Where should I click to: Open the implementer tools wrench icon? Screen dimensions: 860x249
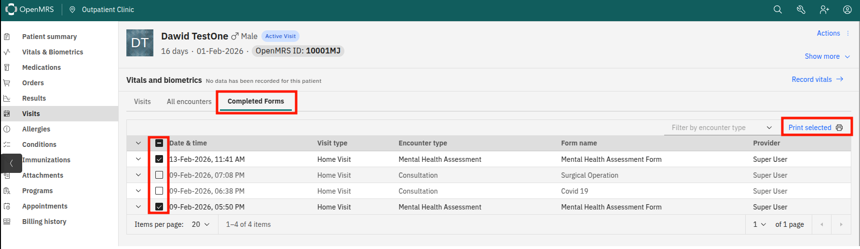801,10
